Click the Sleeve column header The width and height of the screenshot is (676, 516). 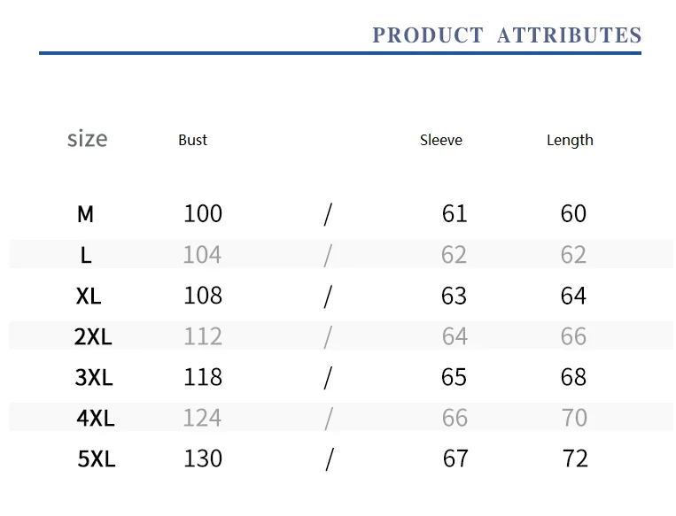tap(441, 140)
